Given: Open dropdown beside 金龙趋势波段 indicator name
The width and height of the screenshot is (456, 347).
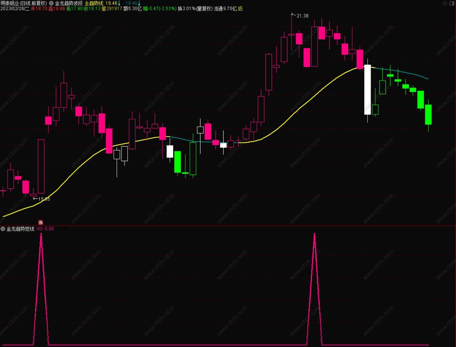Looking at the screenshot, I should click(51, 3).
